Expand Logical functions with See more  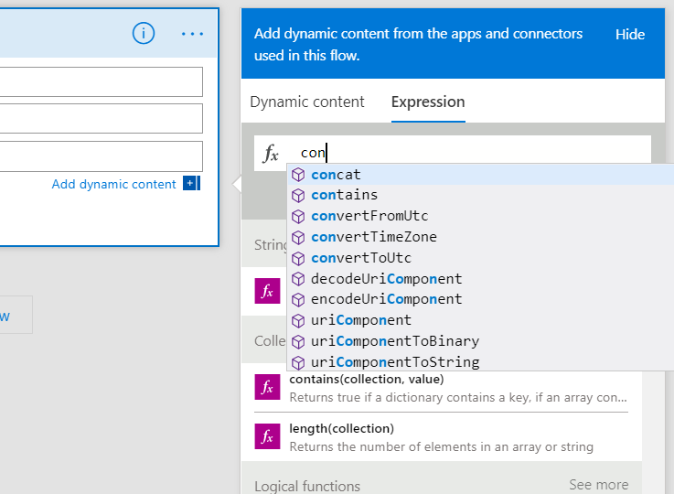[599, 485]
